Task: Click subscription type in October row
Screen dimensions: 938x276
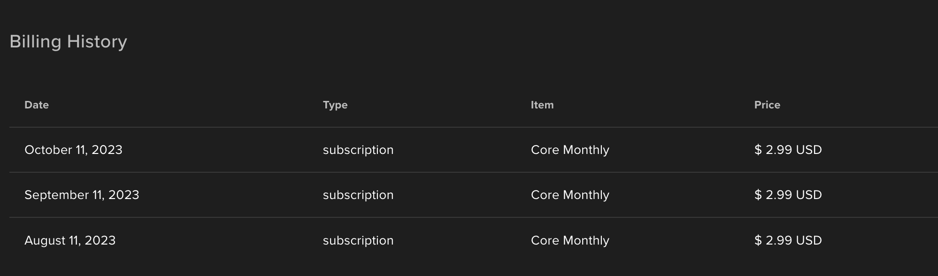Action: 358,150
